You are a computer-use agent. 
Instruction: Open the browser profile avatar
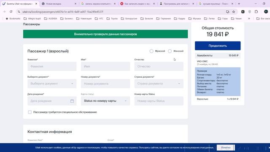point(266,12)
